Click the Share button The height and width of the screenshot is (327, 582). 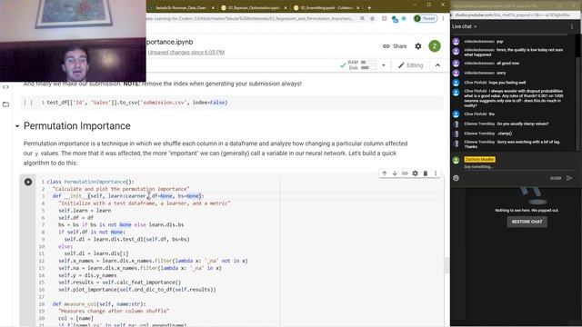pos(395,46)
